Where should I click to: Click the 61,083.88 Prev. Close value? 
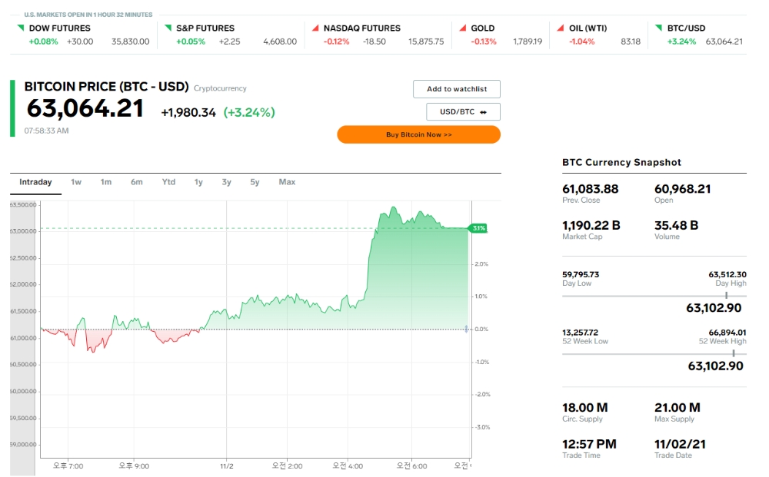pyautogui.click(x=590, y=189)
